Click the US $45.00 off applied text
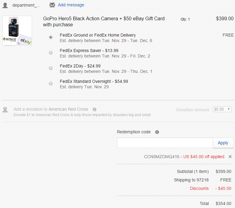This screenshot has height=208, width=235. pos(204,157)
